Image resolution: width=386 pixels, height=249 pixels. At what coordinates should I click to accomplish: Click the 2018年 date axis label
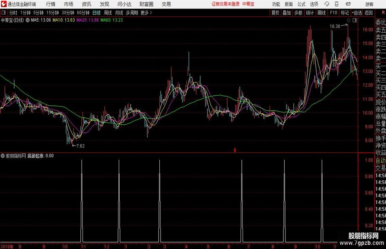[7, 247]
